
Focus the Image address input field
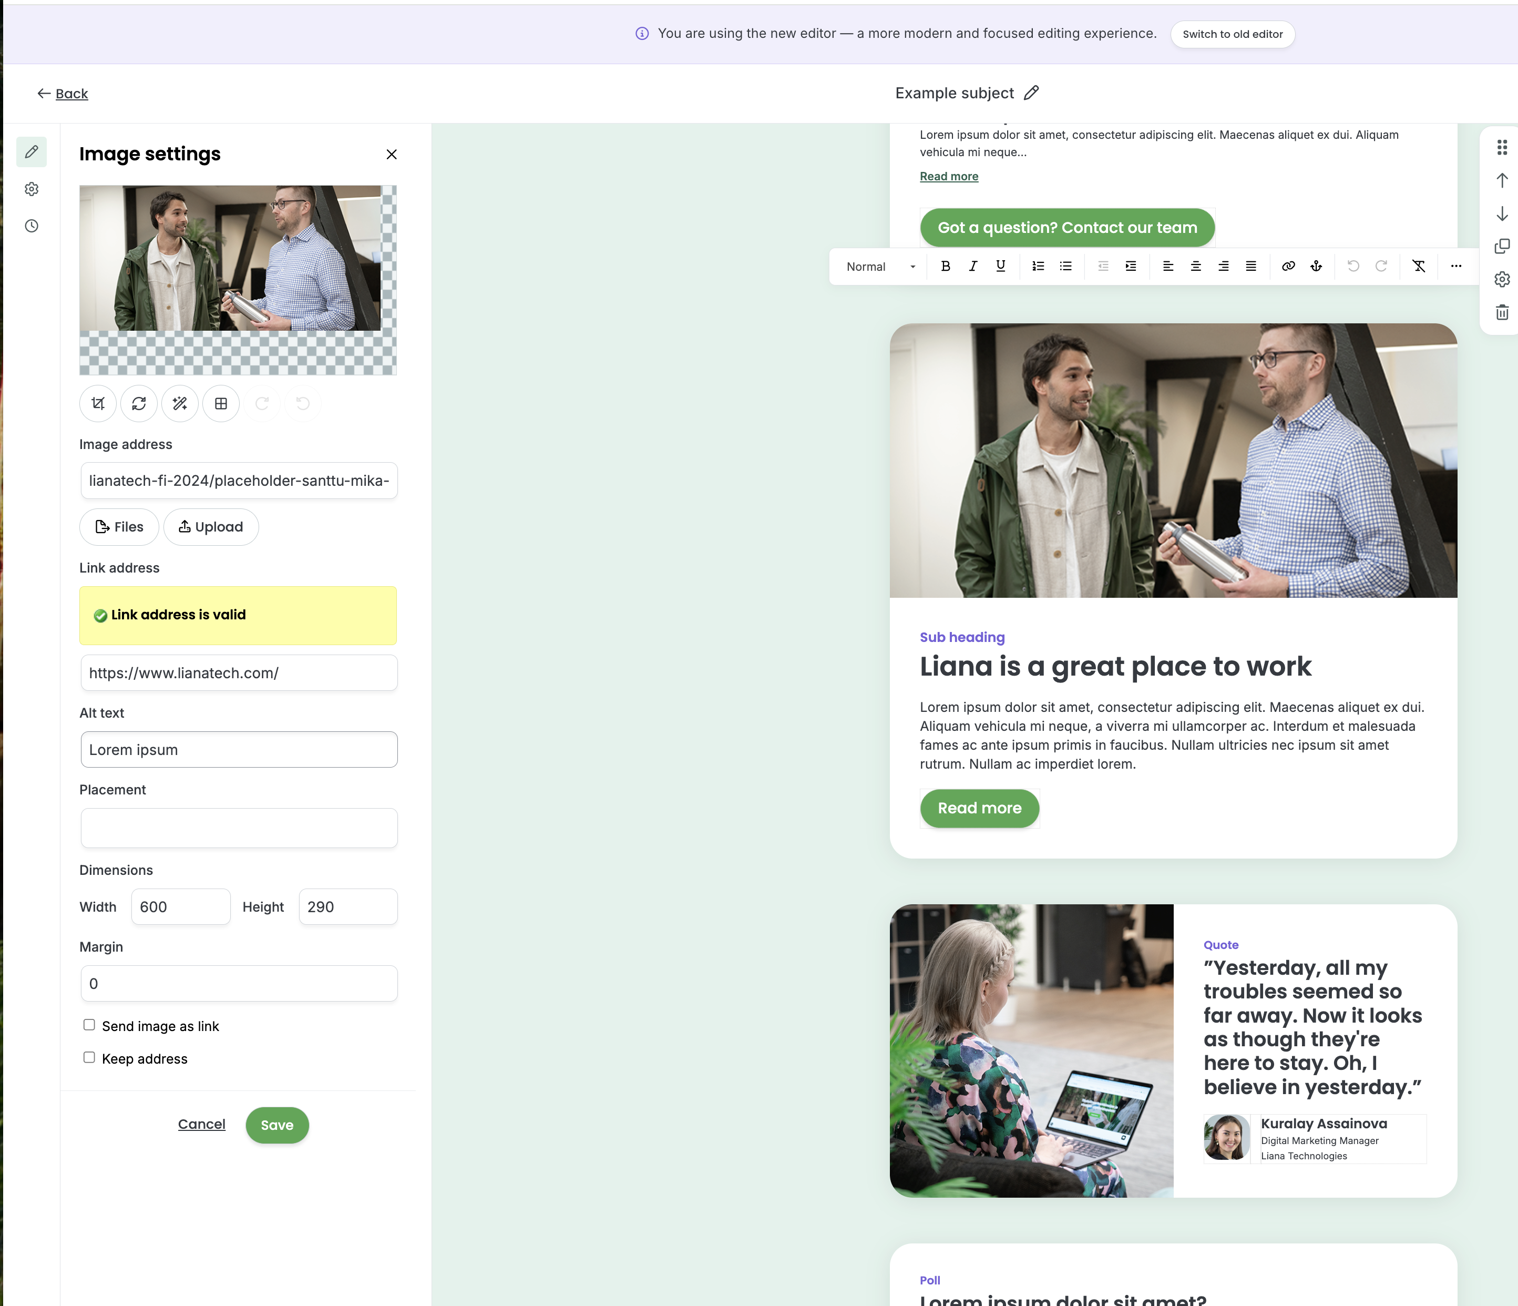click(x=239, y=481)
